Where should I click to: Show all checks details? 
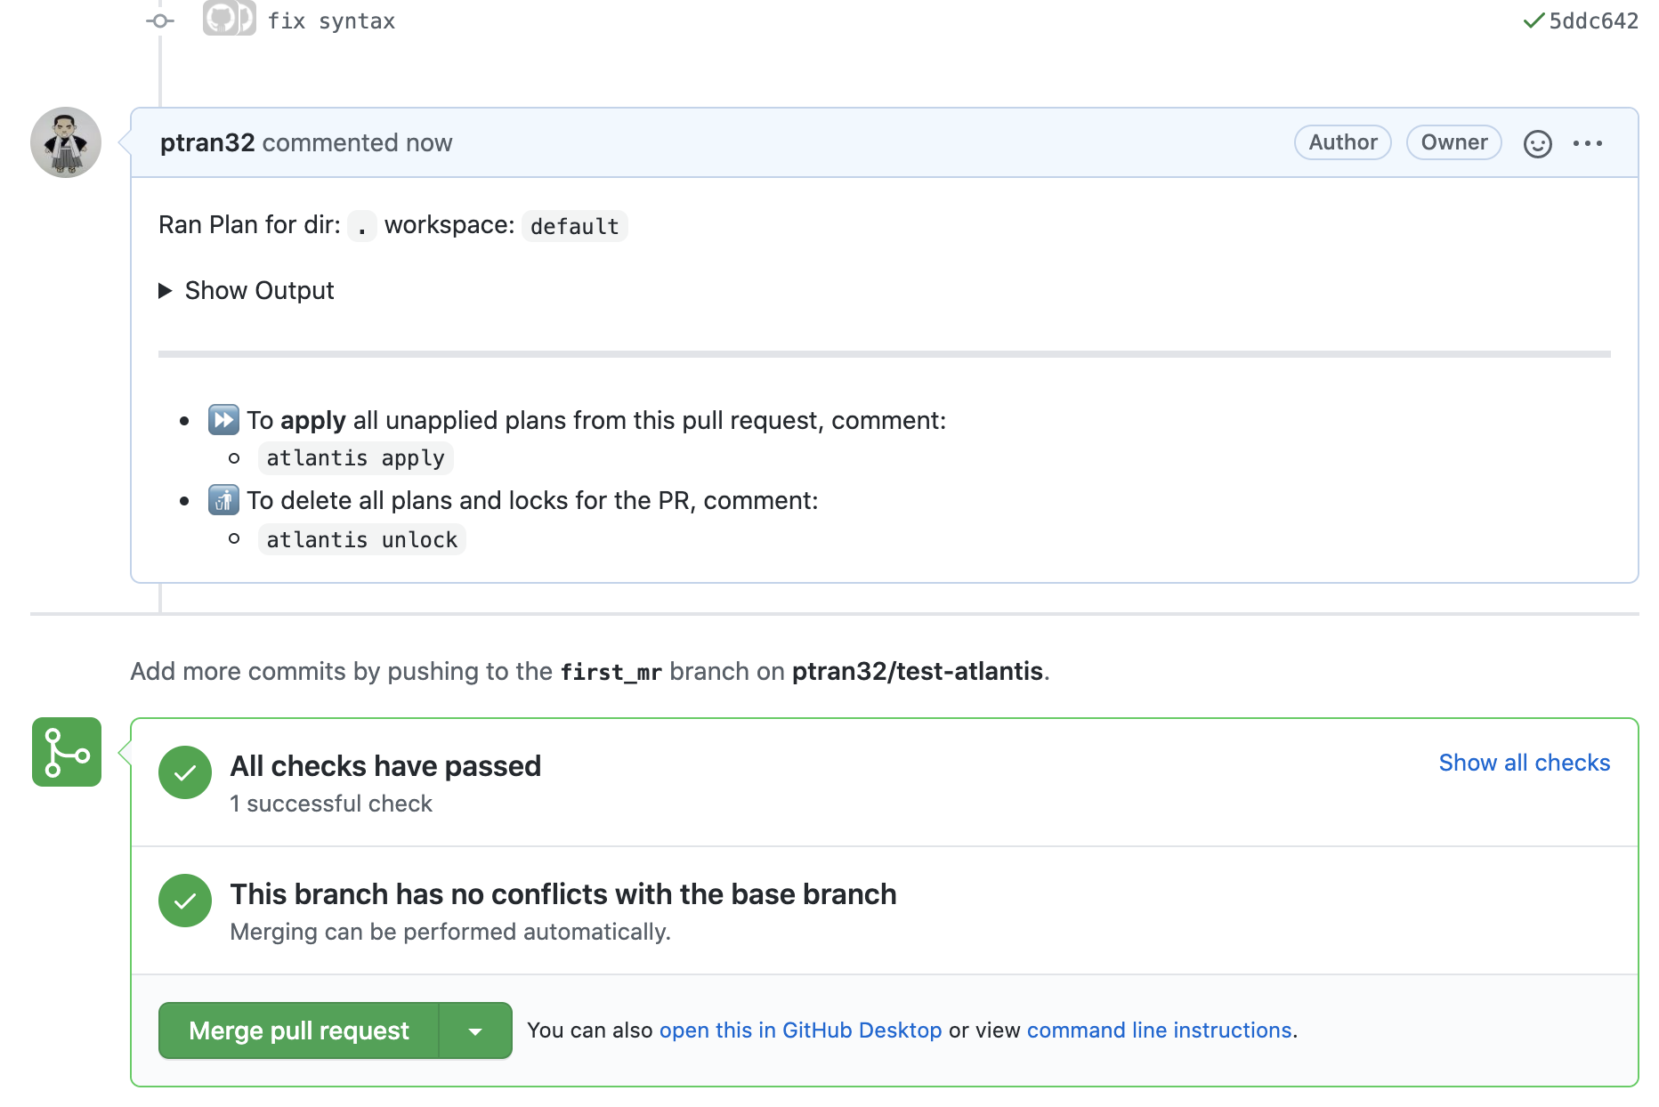1524,763
